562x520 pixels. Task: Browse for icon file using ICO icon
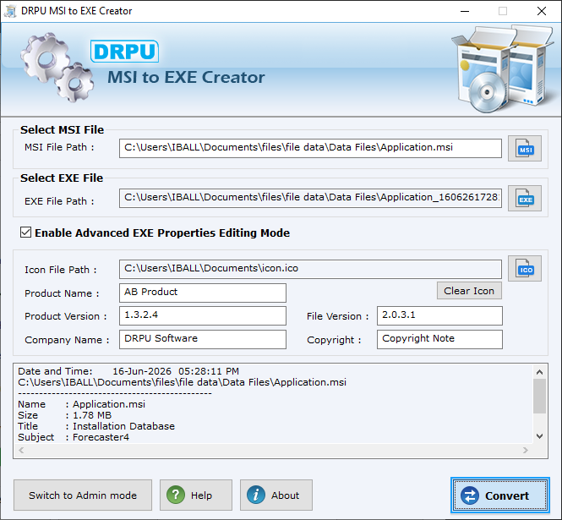click(524, 268)
